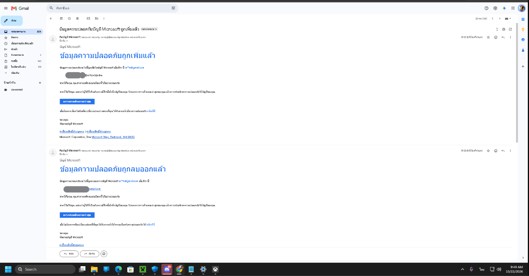Viewport: 529px width, 276px height.
Task: Open the Gmail main menu hamburger icon
Action: [5, 8]
